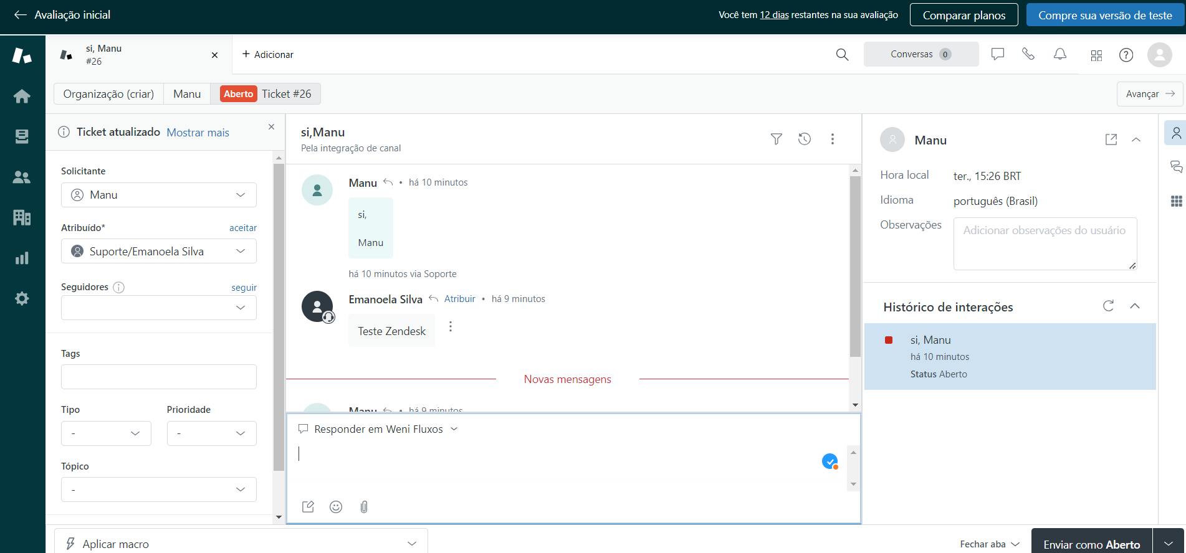Viewport: 1186px width, 553px height.
Task: Switch to the Organização (criar) tab
Action: click(x=108, y=94)
